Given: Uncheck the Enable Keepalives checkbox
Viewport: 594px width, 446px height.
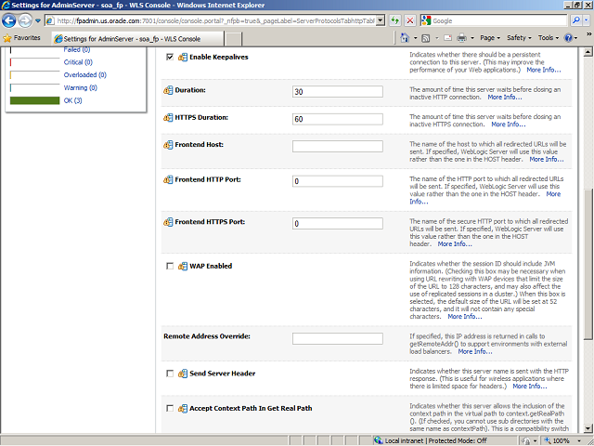Looking at the screenshot, I should coord(169,58).
